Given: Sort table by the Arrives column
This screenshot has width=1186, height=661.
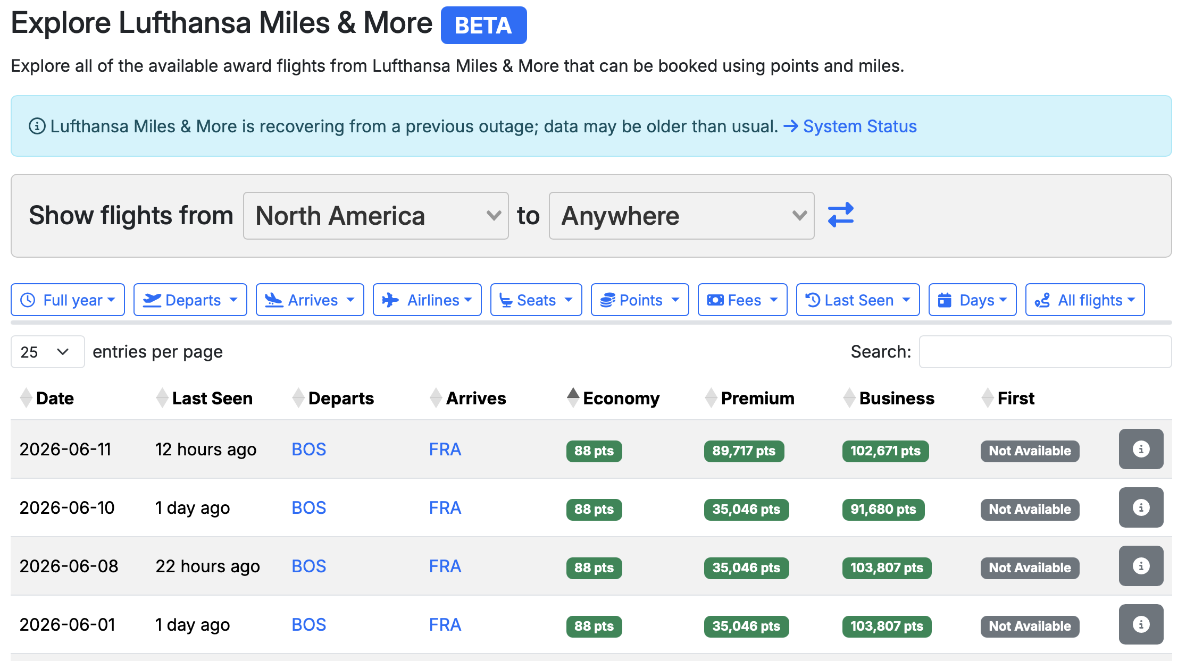Looking at the screenshot, I should (x=468, y=398).
